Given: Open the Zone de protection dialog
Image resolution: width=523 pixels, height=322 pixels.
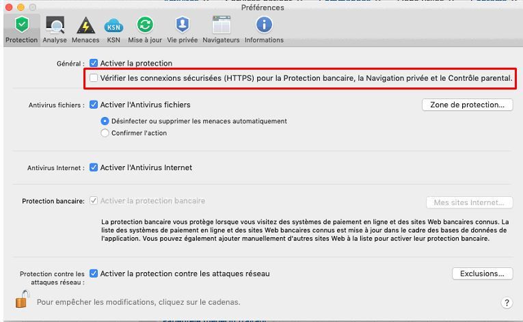Looking at the screenshot, I should pyautogui.click(x=468, y=105).
